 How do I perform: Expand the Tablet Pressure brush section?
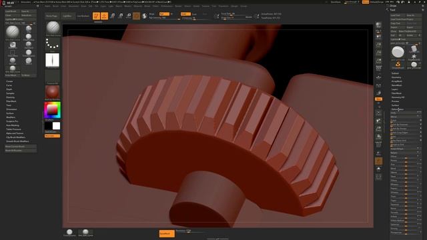point(13,129)
